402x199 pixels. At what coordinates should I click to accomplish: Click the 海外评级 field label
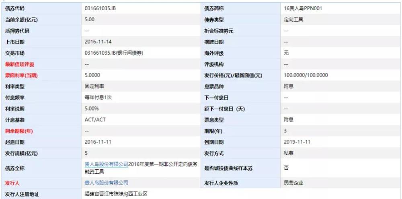pos(214,53)
